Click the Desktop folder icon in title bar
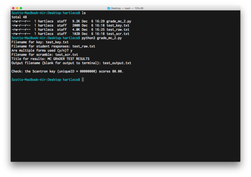The width and height of the screenshot is (251, 177). click(109, 8)
